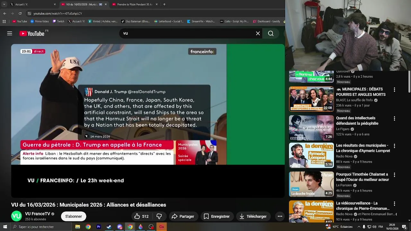Image resolution: width=411 pixels, height=231 pixels.
Task: Click the youtube.com address bar URL
Action: (x=58, y=13)
